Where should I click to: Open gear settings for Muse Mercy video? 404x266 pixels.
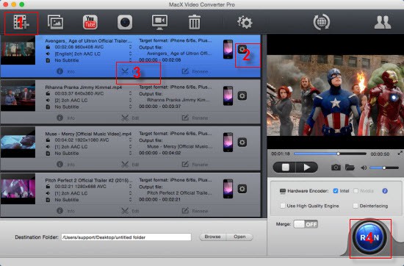coord(242,143)
